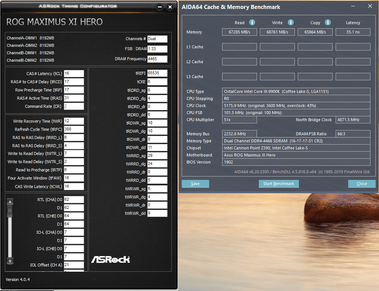Click the tWRWR_sg value field

[157, 188]
